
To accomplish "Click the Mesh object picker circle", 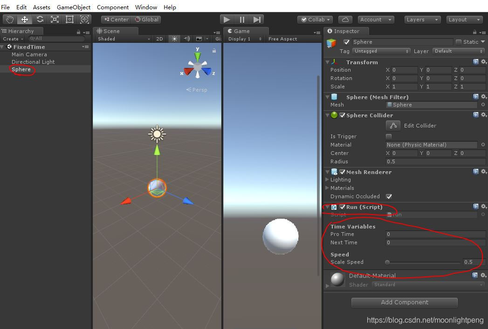I will point(483,105).
